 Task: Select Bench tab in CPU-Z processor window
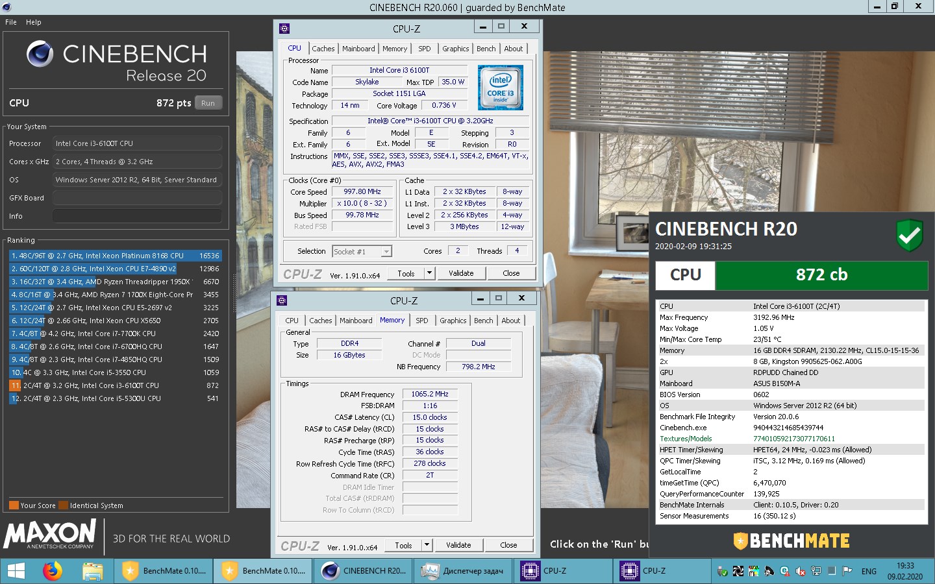[x=486, y=49]
